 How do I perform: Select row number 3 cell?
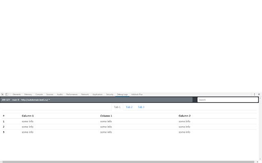click(4, 132)
